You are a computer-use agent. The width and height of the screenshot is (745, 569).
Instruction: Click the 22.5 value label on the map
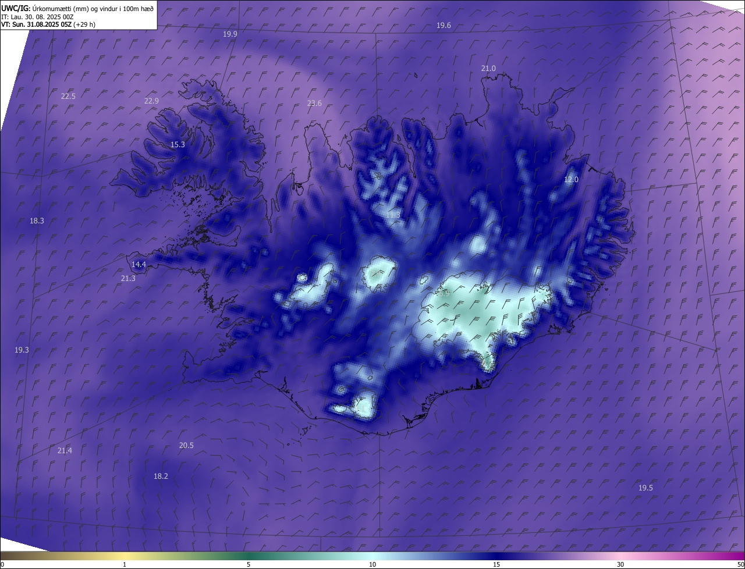click(x=68, y=96)
